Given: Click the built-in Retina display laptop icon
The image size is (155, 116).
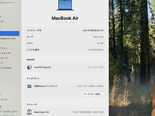Looking at the screenshot, I should (x=29, y=86).
